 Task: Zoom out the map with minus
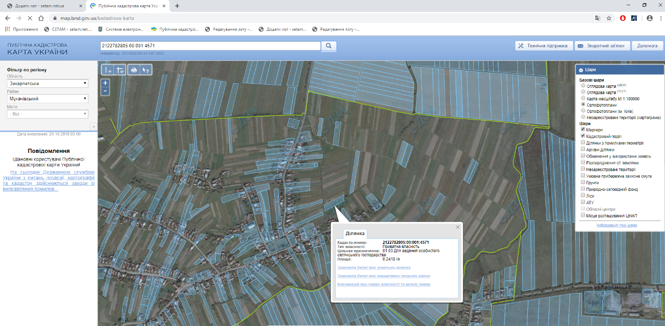point(105,91)
